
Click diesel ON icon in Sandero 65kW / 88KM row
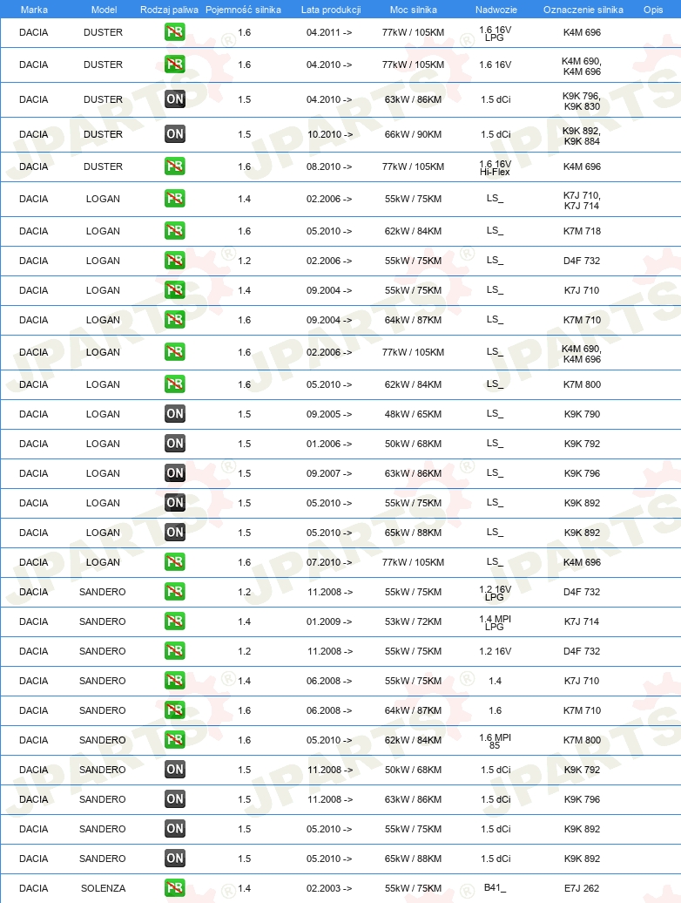point(175,858)
